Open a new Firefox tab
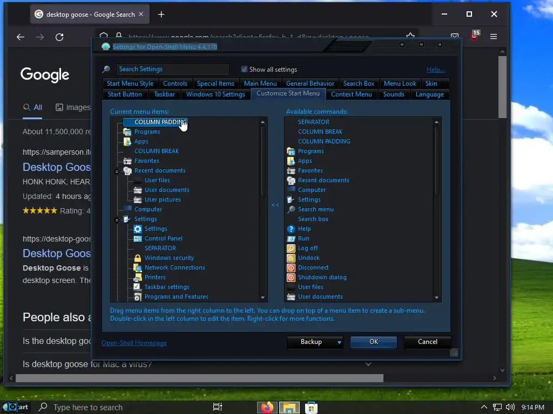Image resolution: width=553 pixels, height=414 pixels. click(161, 15)
